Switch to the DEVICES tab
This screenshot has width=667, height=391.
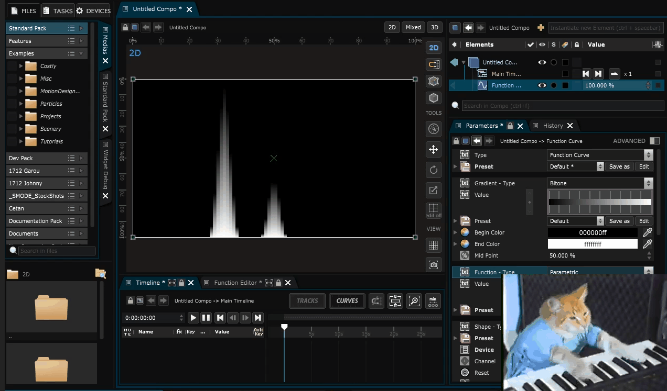[x=93, y=10]
